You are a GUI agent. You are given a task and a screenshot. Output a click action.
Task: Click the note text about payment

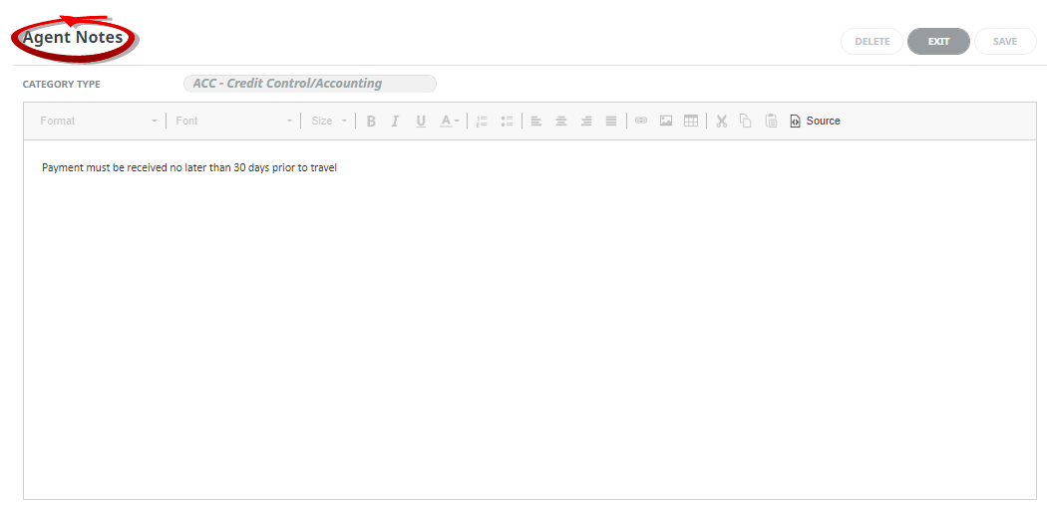(x=189, y=168)
